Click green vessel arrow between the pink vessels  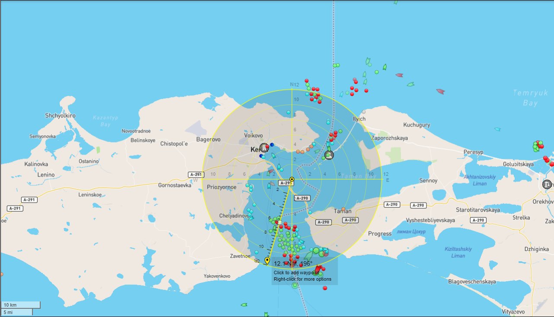pyautogui.click(x=410, y=84)
